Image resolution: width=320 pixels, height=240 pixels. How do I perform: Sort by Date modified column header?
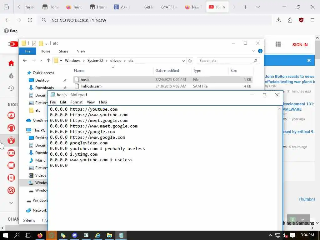167,70
